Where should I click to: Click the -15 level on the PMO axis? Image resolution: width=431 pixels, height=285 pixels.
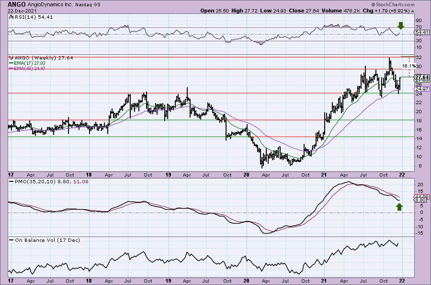coord(420,233)
